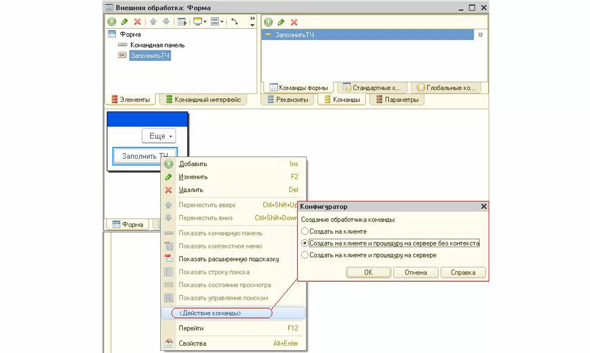This screenshot has height=353, width=590.
Task: Click the move down arrow in elements toolbar
Action: click(166, 22)
